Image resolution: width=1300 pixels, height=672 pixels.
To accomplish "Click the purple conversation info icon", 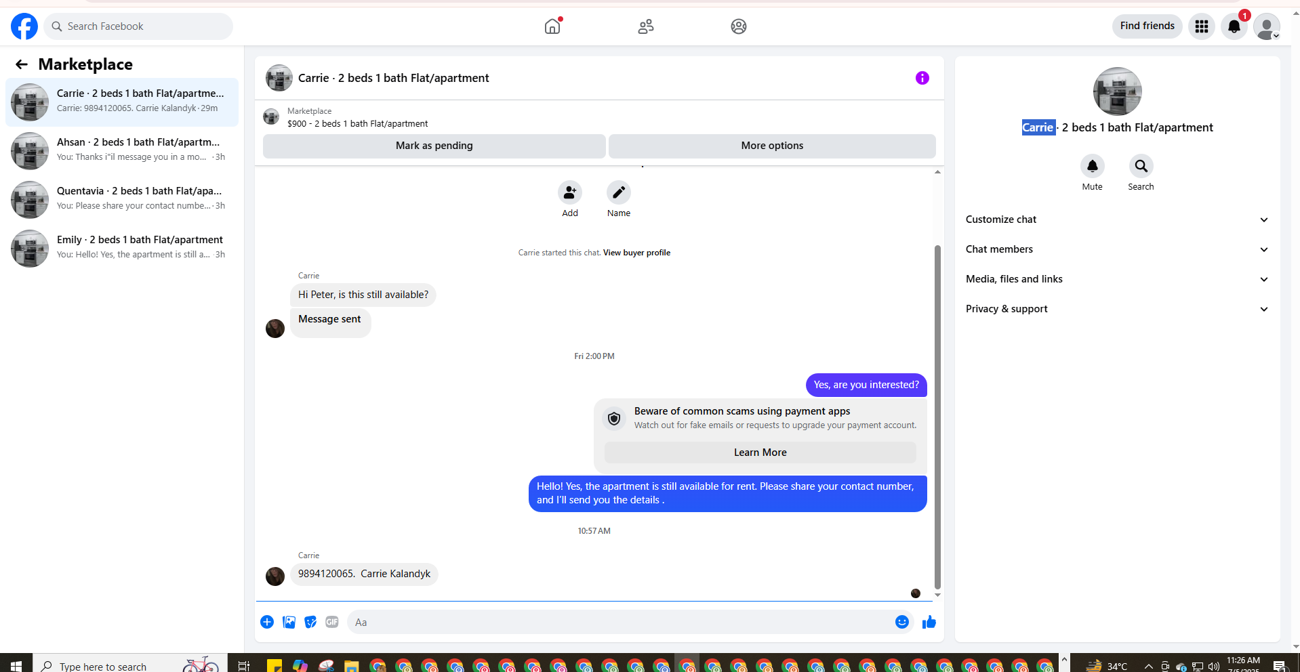I will 922,78.
